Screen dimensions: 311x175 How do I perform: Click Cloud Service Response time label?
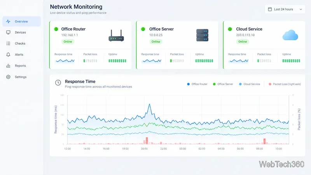[x=237, y=54]
